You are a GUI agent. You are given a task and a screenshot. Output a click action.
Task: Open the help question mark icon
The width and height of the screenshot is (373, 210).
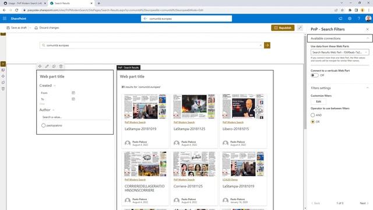pyautogui.click(x=359, y=19)
